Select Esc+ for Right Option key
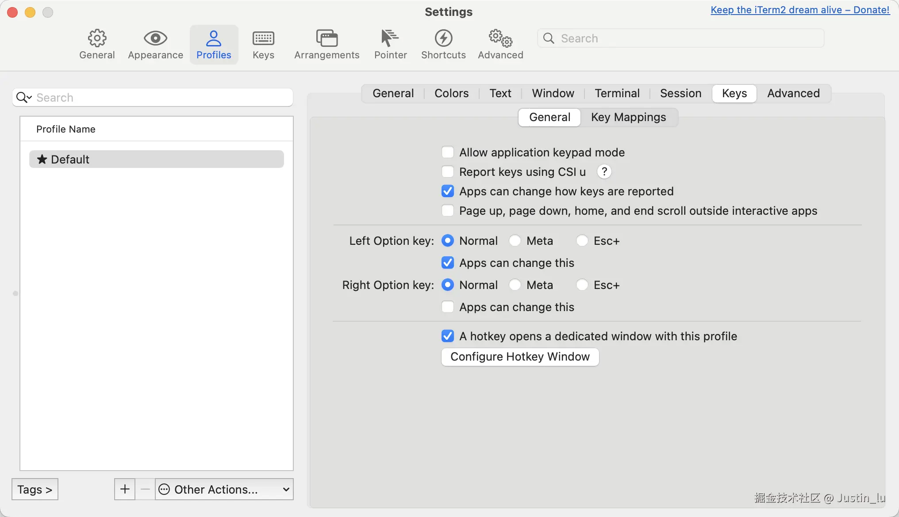The height and width of the screenshot is (517, 899). pos(582,285)
